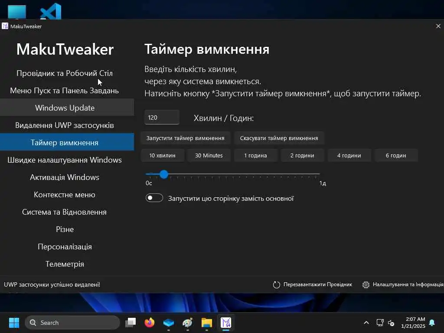Screen dimensions: 444x333
Task: Click the minutes input field showing 120
Action: tap(162, 117)
